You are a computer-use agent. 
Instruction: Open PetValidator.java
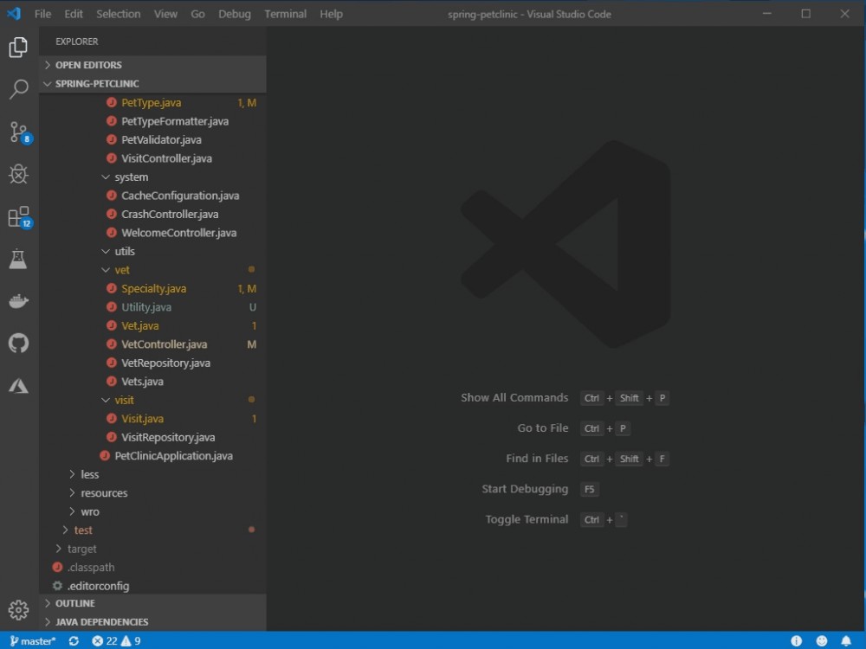point(153,139)
